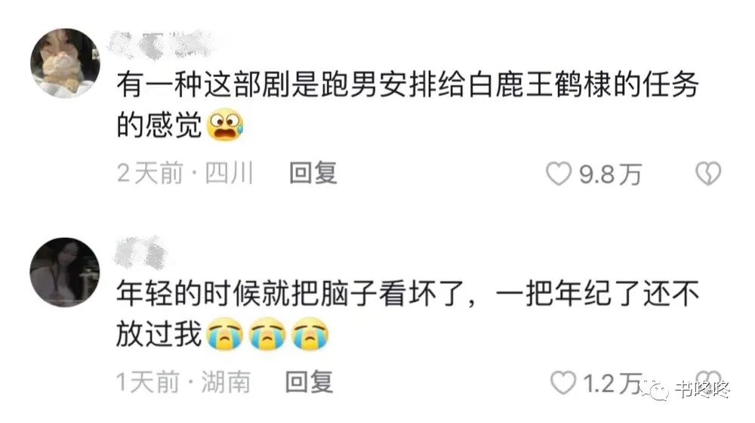Tap the shocked crying emoji after 的感觉
This screenshot has height=423, width=755.
(x=225, y=125)
